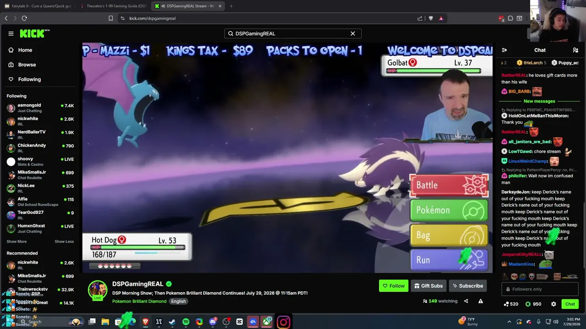Open DSPGamingREAL channel name link
Image resolution: width=586 pixels, height=329 pixels.
pyautogui.click(x=138, y=284)
